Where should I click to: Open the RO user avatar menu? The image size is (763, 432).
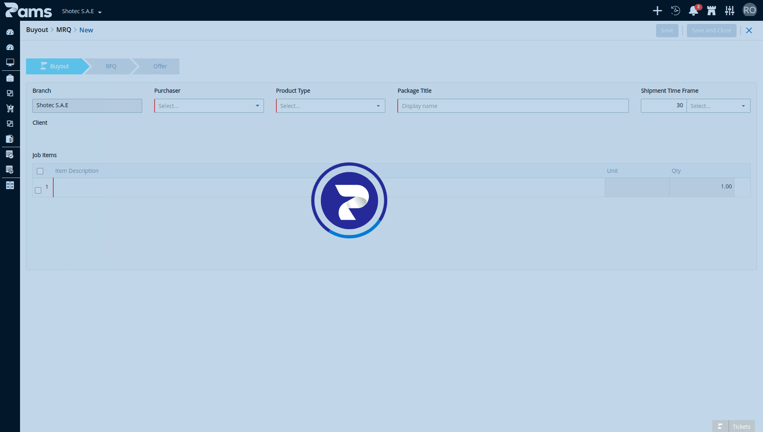[749, 10]
